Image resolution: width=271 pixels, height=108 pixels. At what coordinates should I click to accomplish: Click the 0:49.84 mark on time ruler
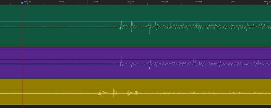click(130, 2)
